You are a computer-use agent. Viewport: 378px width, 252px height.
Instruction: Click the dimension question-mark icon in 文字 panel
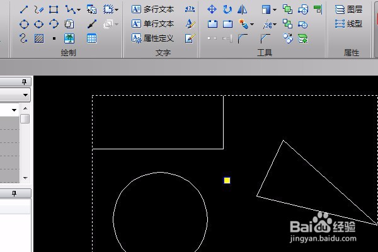[190, 9]
